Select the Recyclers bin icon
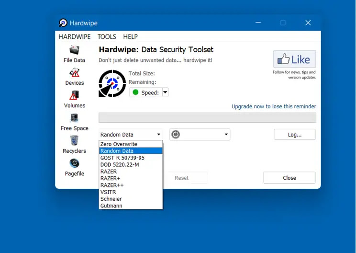Image resolution: width=356 pixels, height=253 pixels. click(74, 140)
